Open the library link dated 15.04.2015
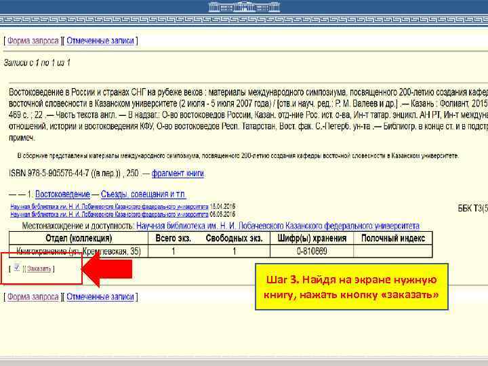 (x=109, y=207)
